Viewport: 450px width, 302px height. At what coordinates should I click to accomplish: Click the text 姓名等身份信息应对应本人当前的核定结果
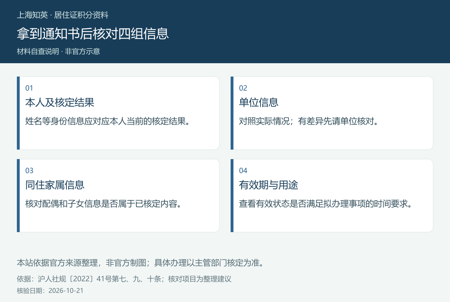click(108, 122)
